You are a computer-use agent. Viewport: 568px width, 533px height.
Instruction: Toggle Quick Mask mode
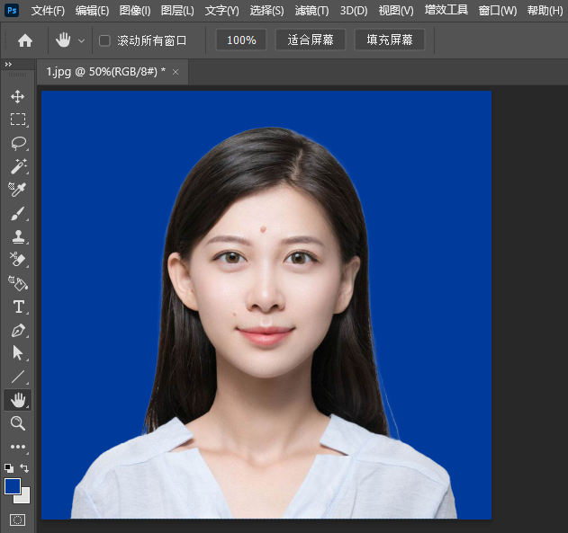click(17, 520)
